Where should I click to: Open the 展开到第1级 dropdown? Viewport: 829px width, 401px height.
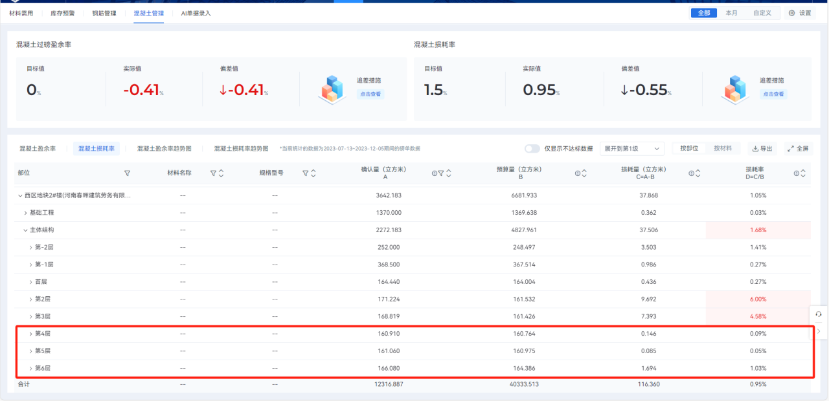pyautogui.click(x=632, y=148)
